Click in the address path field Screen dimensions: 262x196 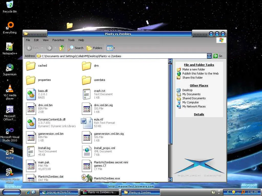click(122, 56)
